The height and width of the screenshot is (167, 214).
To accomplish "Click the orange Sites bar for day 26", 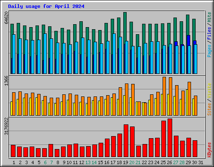I will [x=171, y=96].
